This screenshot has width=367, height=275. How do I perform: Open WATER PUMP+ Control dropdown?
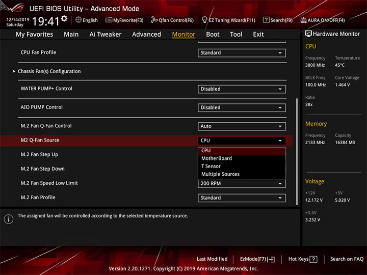point(242,89)
